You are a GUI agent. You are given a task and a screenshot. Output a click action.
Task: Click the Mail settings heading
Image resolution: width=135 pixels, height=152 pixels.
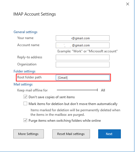pos(23,84)
